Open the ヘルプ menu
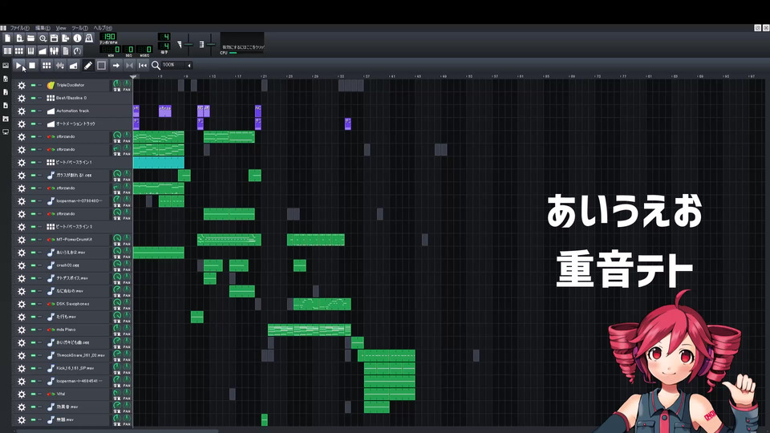The width and height of the screenshot is (770, 433). (103, 28)
